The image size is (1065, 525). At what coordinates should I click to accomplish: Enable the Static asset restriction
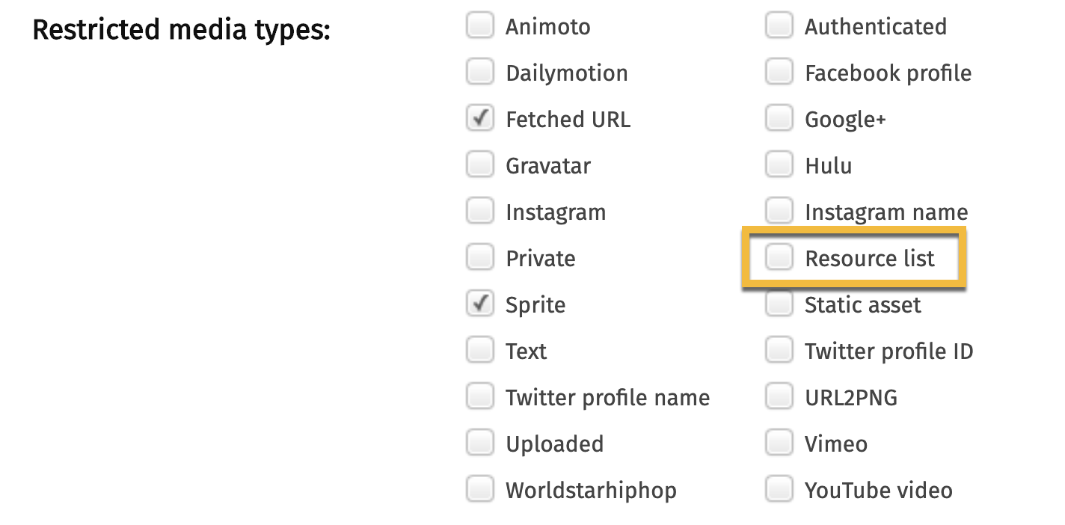[x=779, y=303]
